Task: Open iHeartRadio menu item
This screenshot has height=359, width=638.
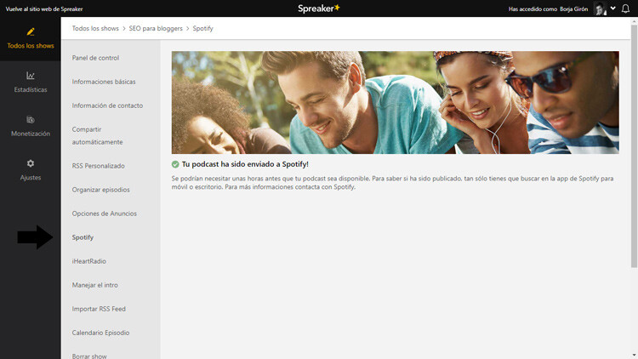Action: coord(89,261)
